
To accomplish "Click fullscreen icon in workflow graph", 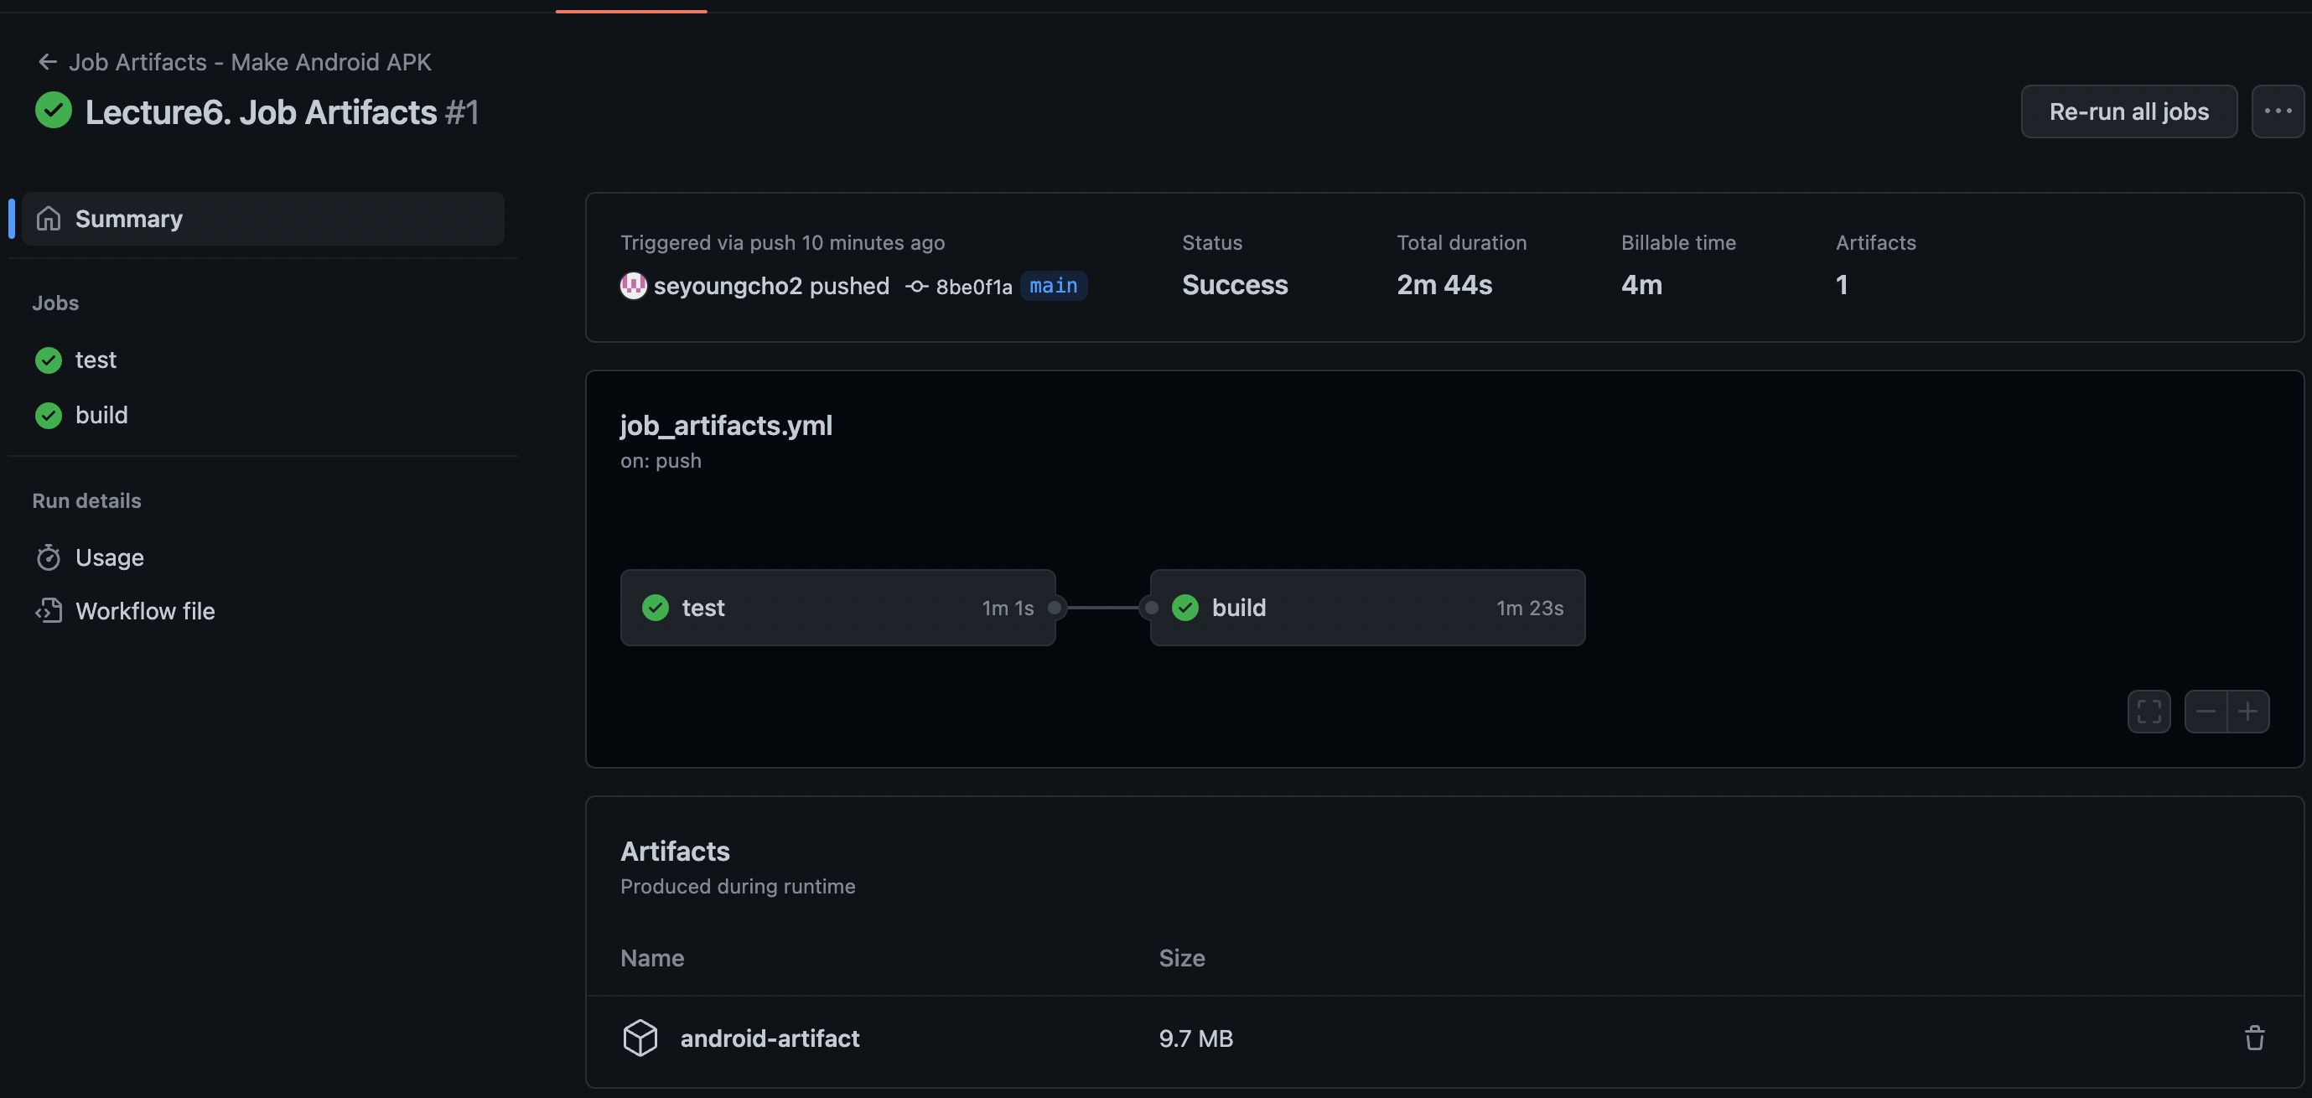I will point(2149,712).
